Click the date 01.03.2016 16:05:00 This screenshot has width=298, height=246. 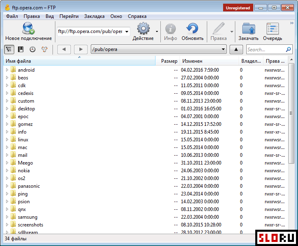pos(201,109)
